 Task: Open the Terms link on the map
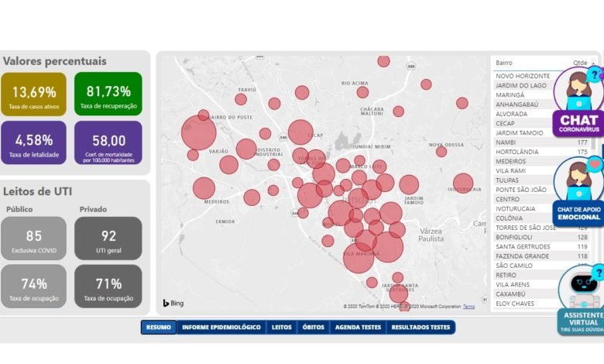(x=468, y=307)
